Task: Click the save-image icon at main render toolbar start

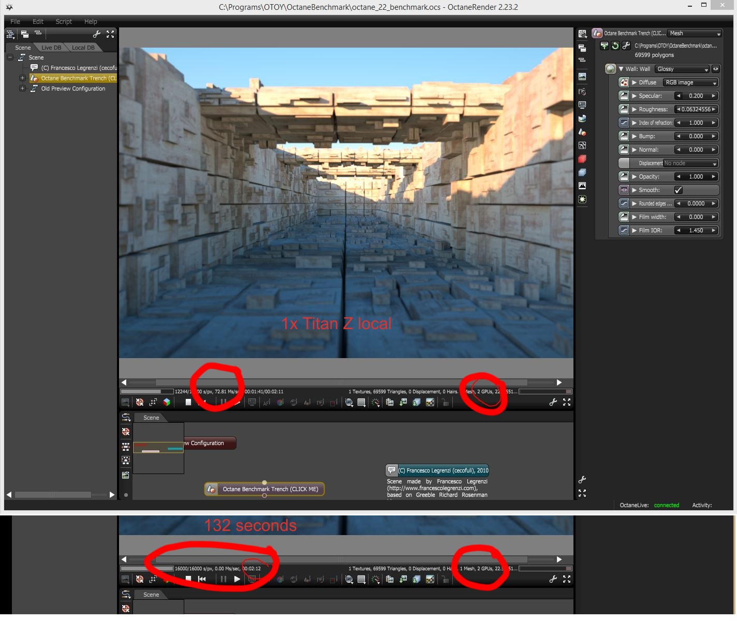Action: coord(125,402)
